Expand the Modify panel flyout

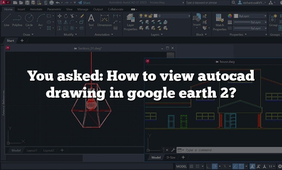(x=70, y=34)
